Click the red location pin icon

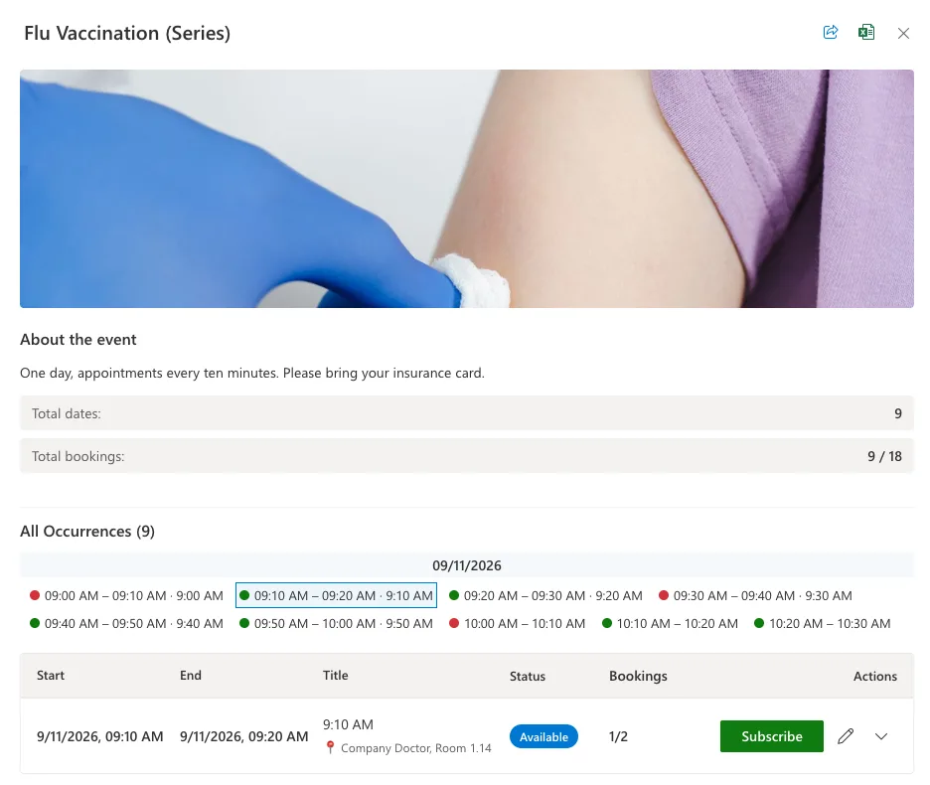click(330, 747)
